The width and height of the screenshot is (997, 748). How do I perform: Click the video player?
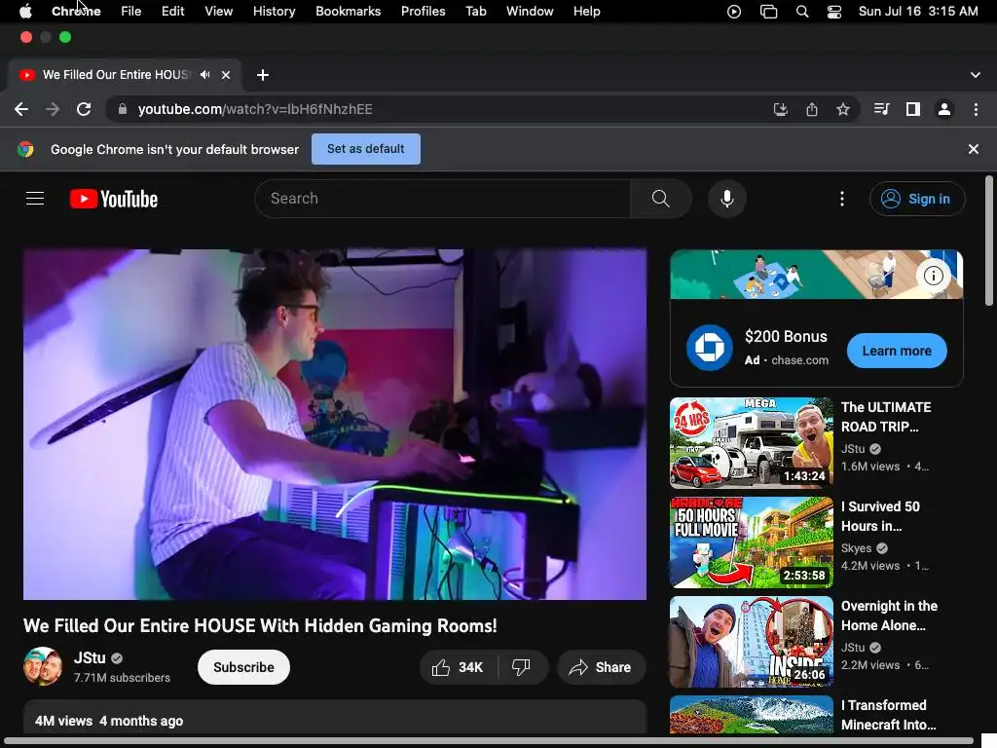tap(335, 425)
